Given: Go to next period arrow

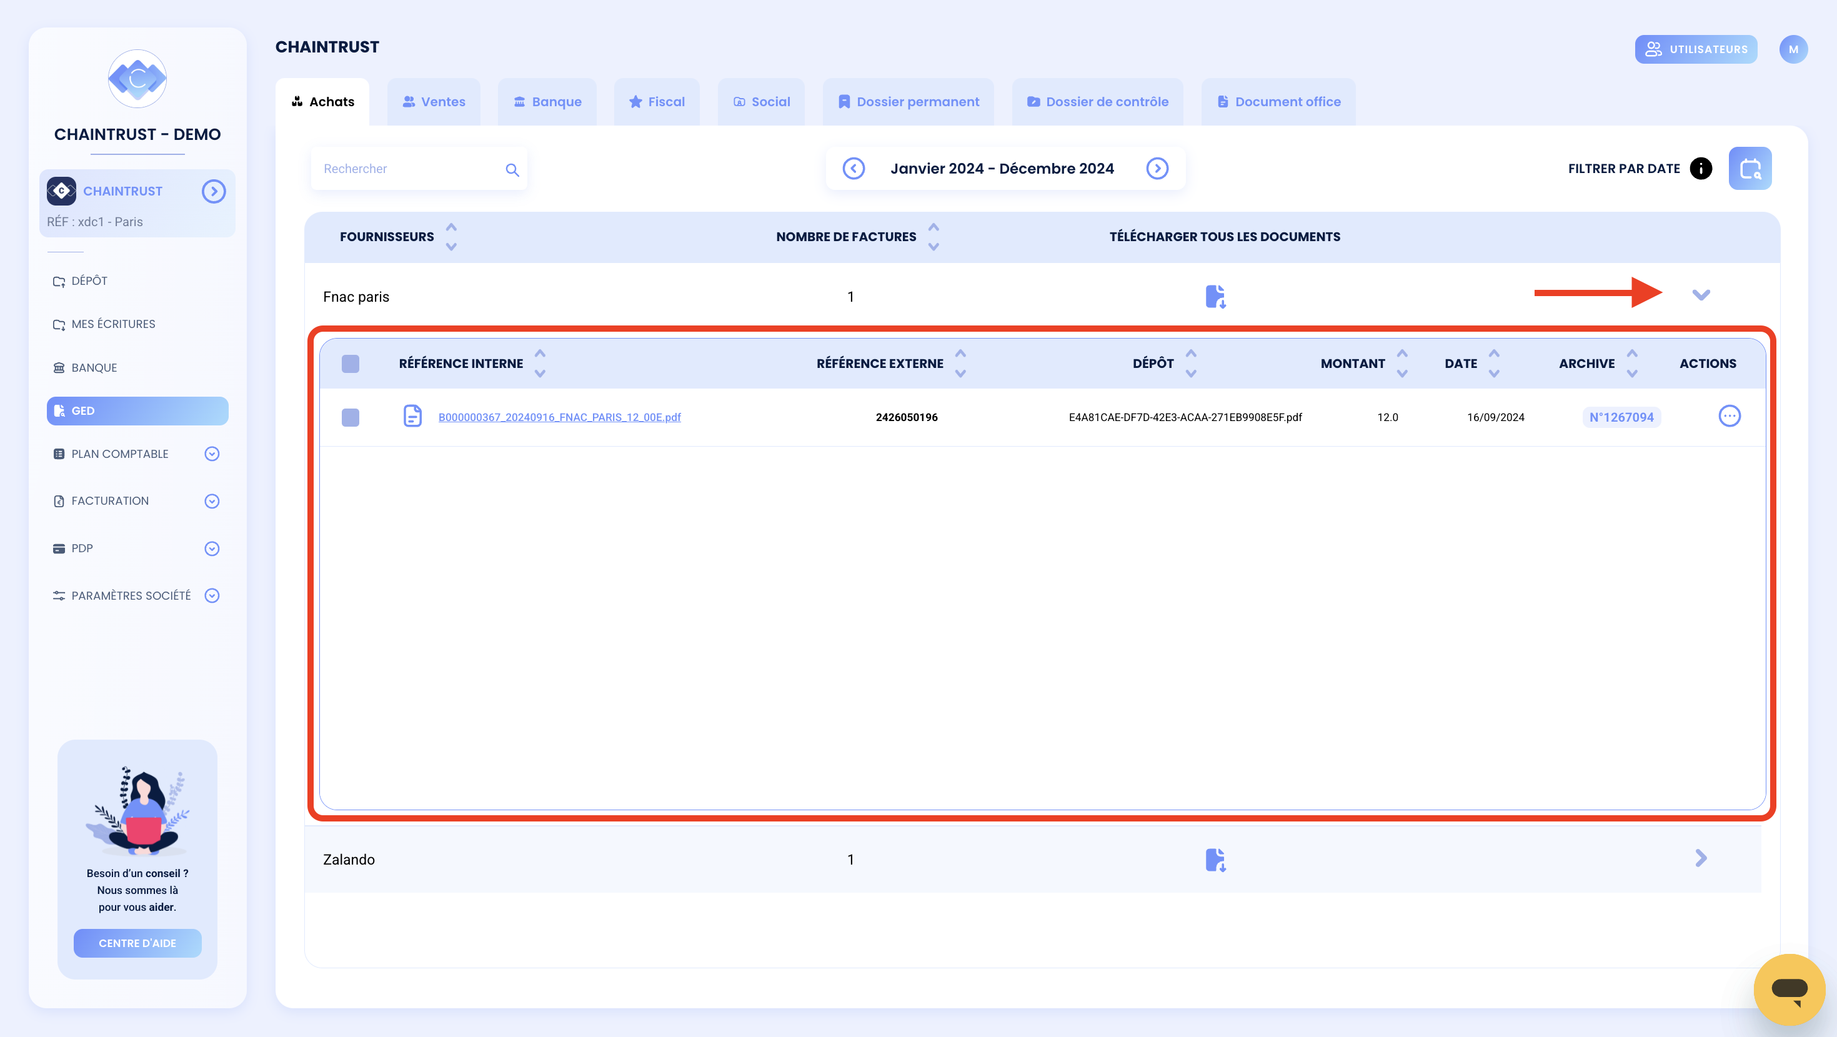Looking at the screenshot, I should coord(1157,168).
